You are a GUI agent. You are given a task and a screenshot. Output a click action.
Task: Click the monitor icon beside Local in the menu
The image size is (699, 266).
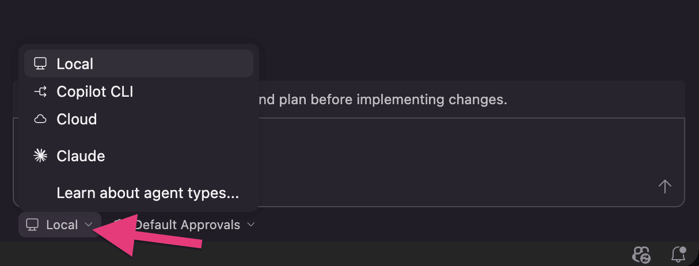[x=40, y=64]
